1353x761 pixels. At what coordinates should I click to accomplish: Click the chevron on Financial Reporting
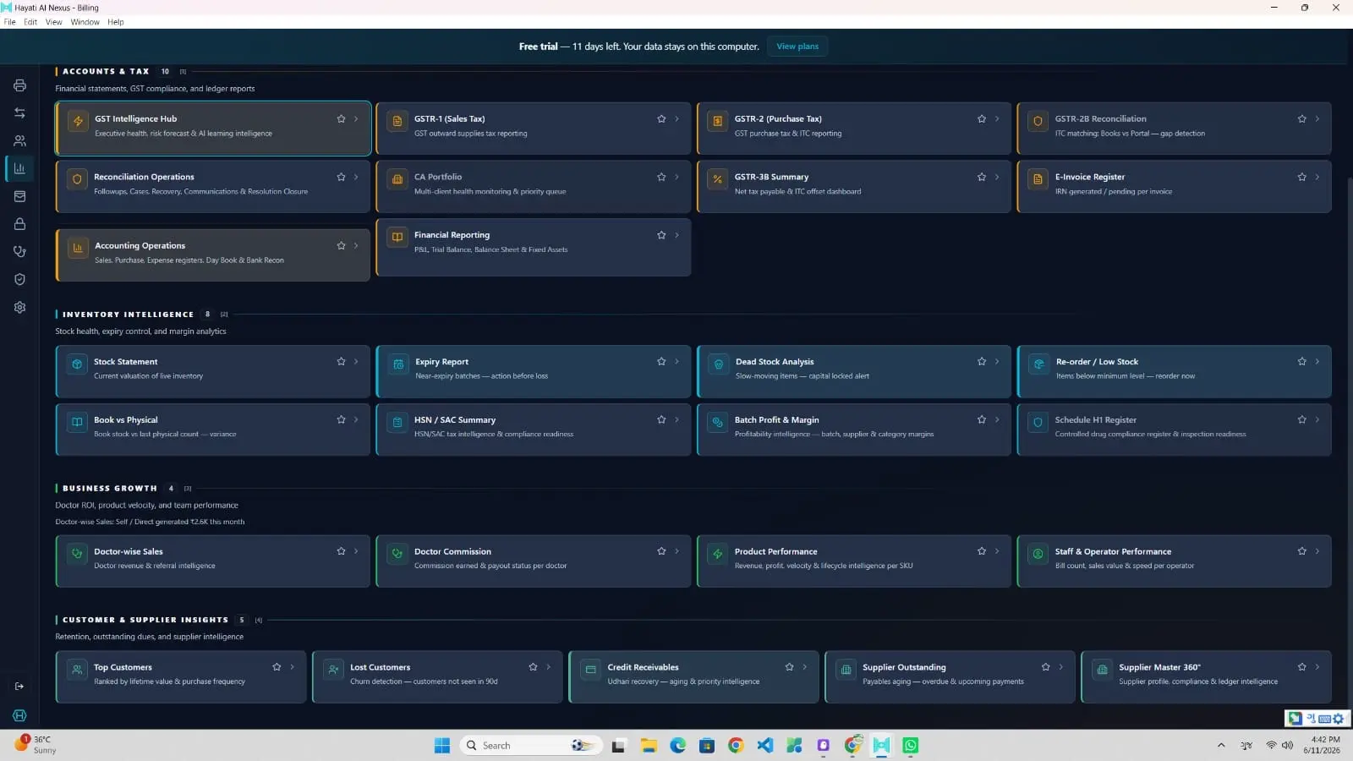(676, 235)
